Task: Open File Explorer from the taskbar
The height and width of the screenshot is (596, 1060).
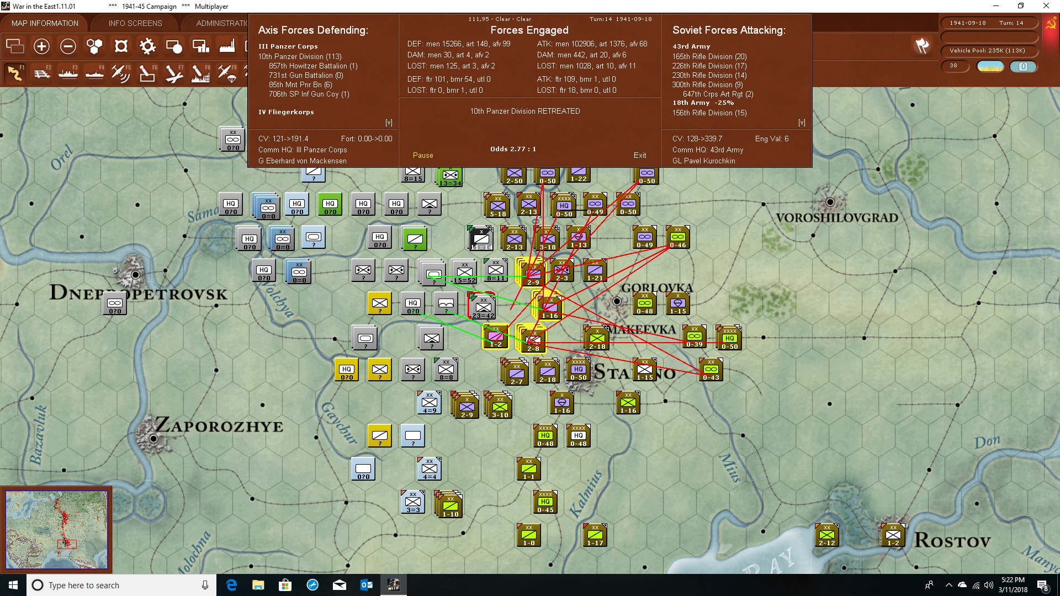Action: tap(258, 585)
